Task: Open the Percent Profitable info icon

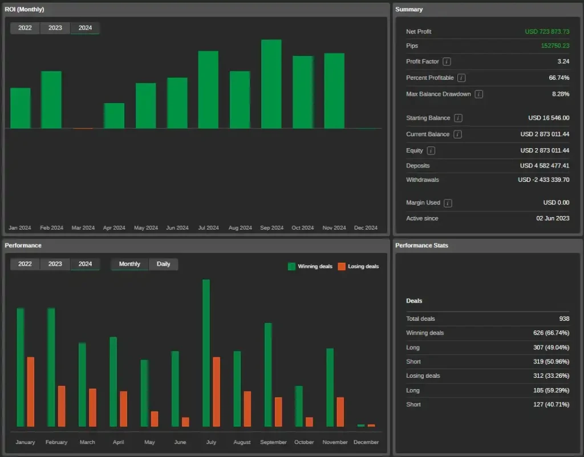Action: coord(461,77)
